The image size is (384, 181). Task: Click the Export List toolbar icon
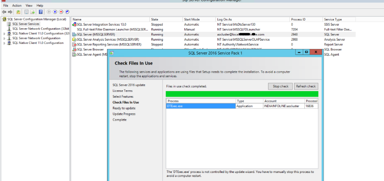33,12
